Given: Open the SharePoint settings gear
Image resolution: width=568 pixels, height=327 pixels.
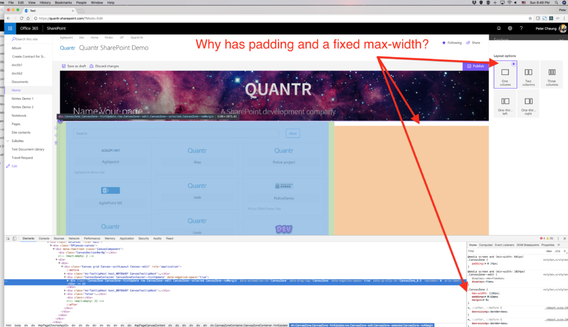Looking at the screenshot, I should point(510,28).
